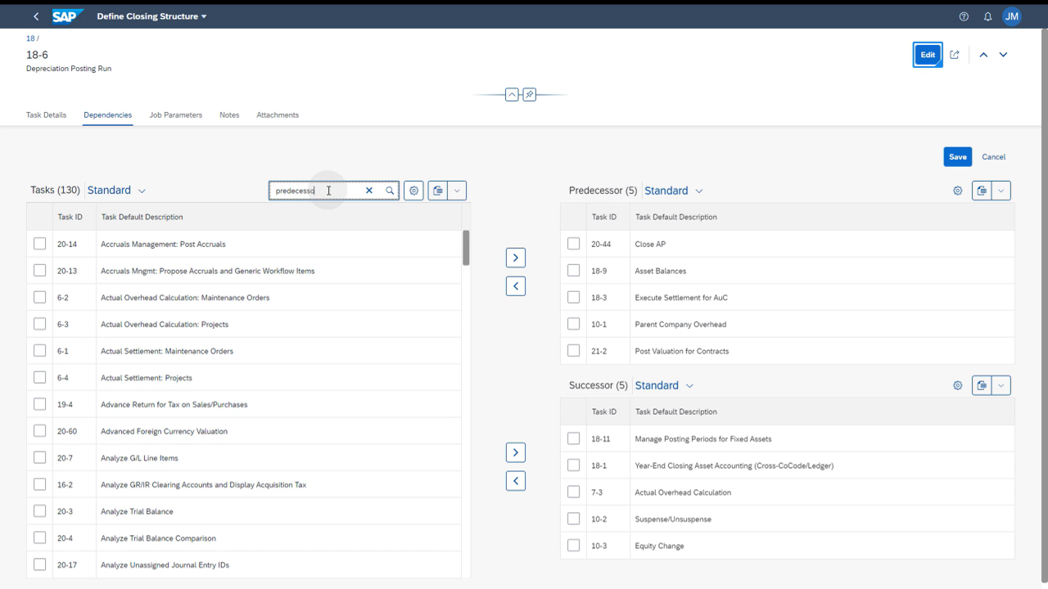Clear the predecessor search field
The image size is (1048, 589).
[x=368, y=190]
